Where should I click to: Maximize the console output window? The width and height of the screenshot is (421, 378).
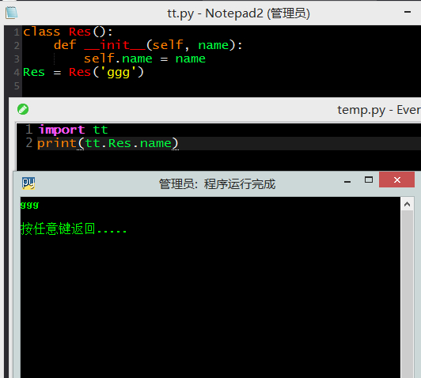click(x=369, y=180)
